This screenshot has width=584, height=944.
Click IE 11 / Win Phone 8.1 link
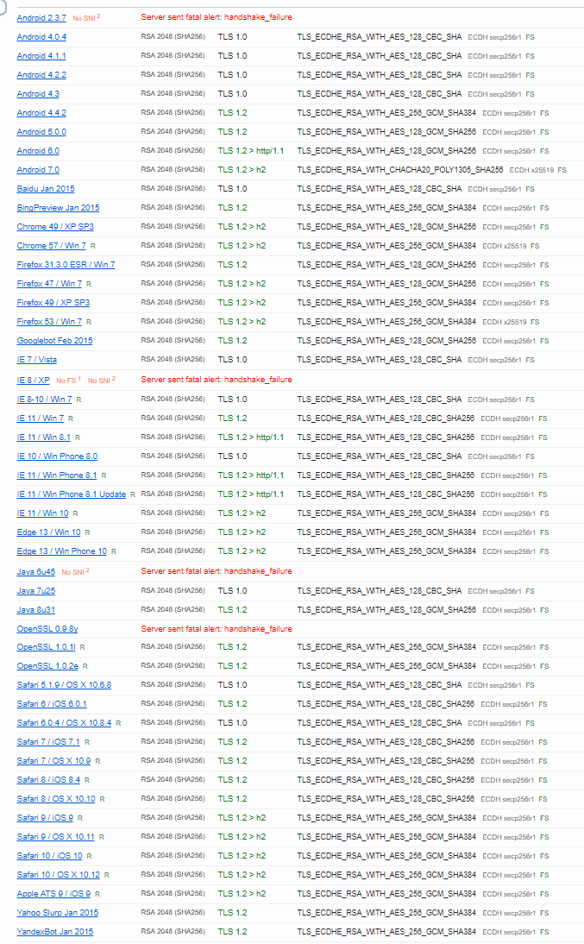57,475
